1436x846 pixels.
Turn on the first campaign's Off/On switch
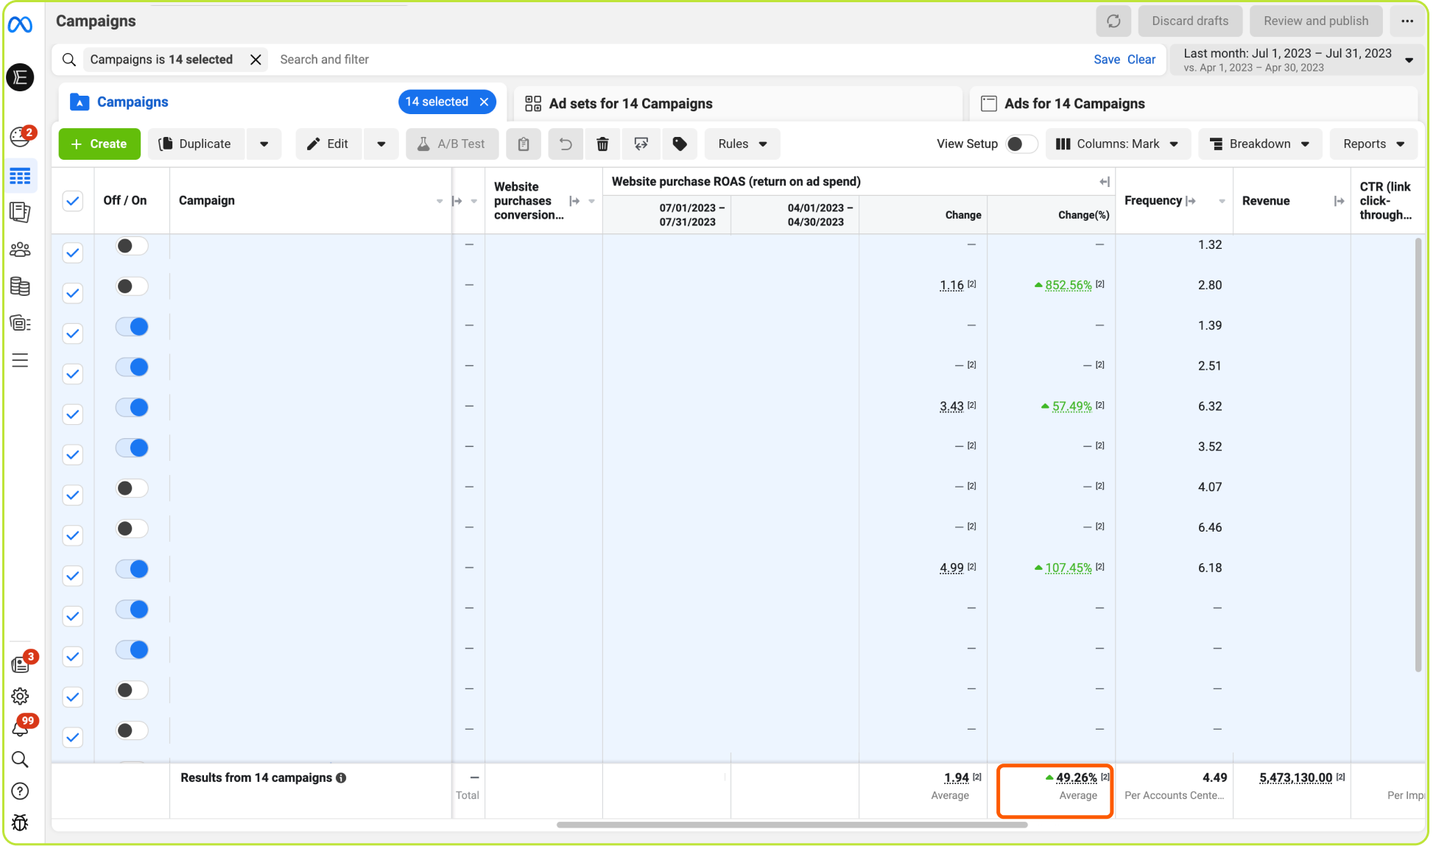[x=132, y=246]
